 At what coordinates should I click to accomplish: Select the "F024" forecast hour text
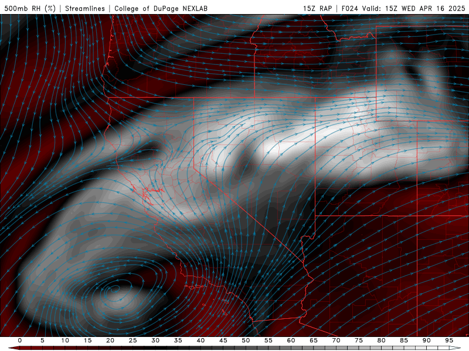click(349, 8)
